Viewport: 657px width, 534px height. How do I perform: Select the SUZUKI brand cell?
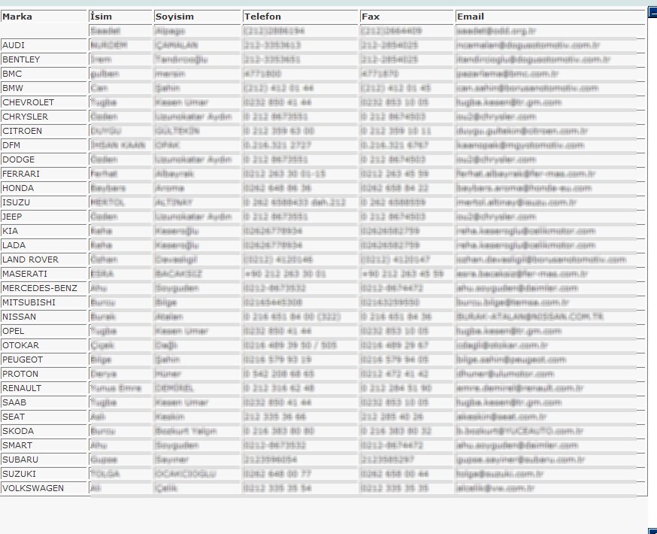44,474
